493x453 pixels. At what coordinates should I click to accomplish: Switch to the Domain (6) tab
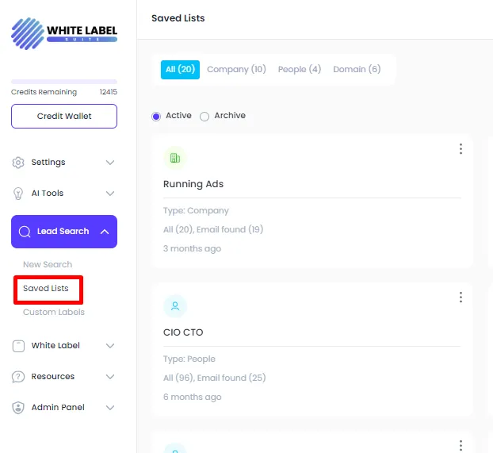tap(357, 69)
